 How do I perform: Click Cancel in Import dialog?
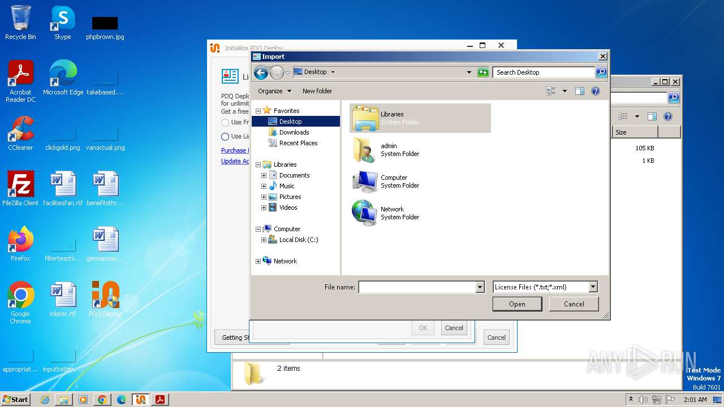pos(574,304)
